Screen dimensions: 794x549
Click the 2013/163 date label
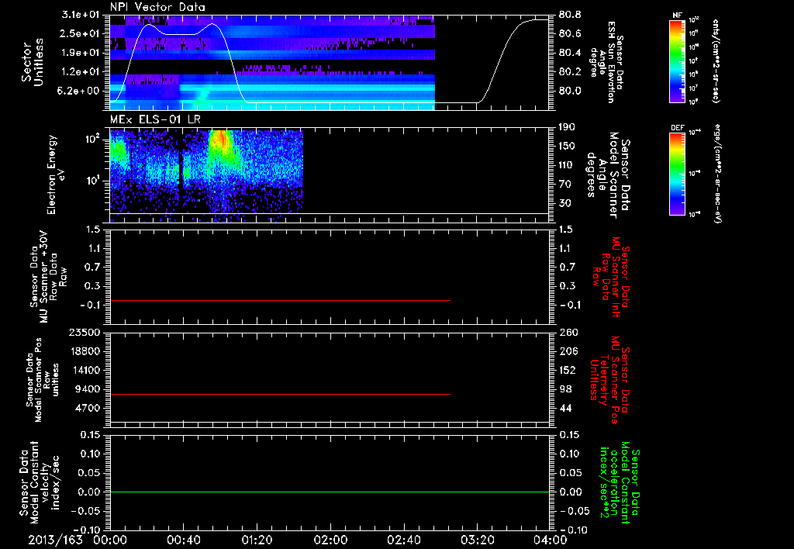(55, 540)
